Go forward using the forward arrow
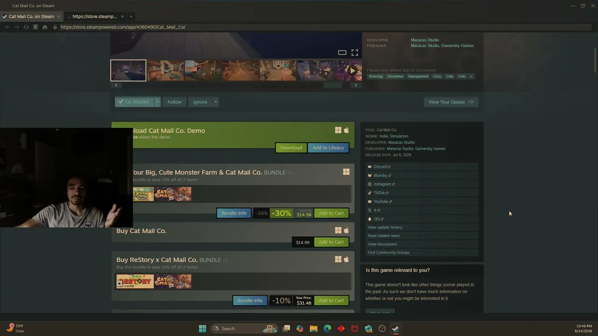Screen dimensions: 598x336 click(17, 27)
